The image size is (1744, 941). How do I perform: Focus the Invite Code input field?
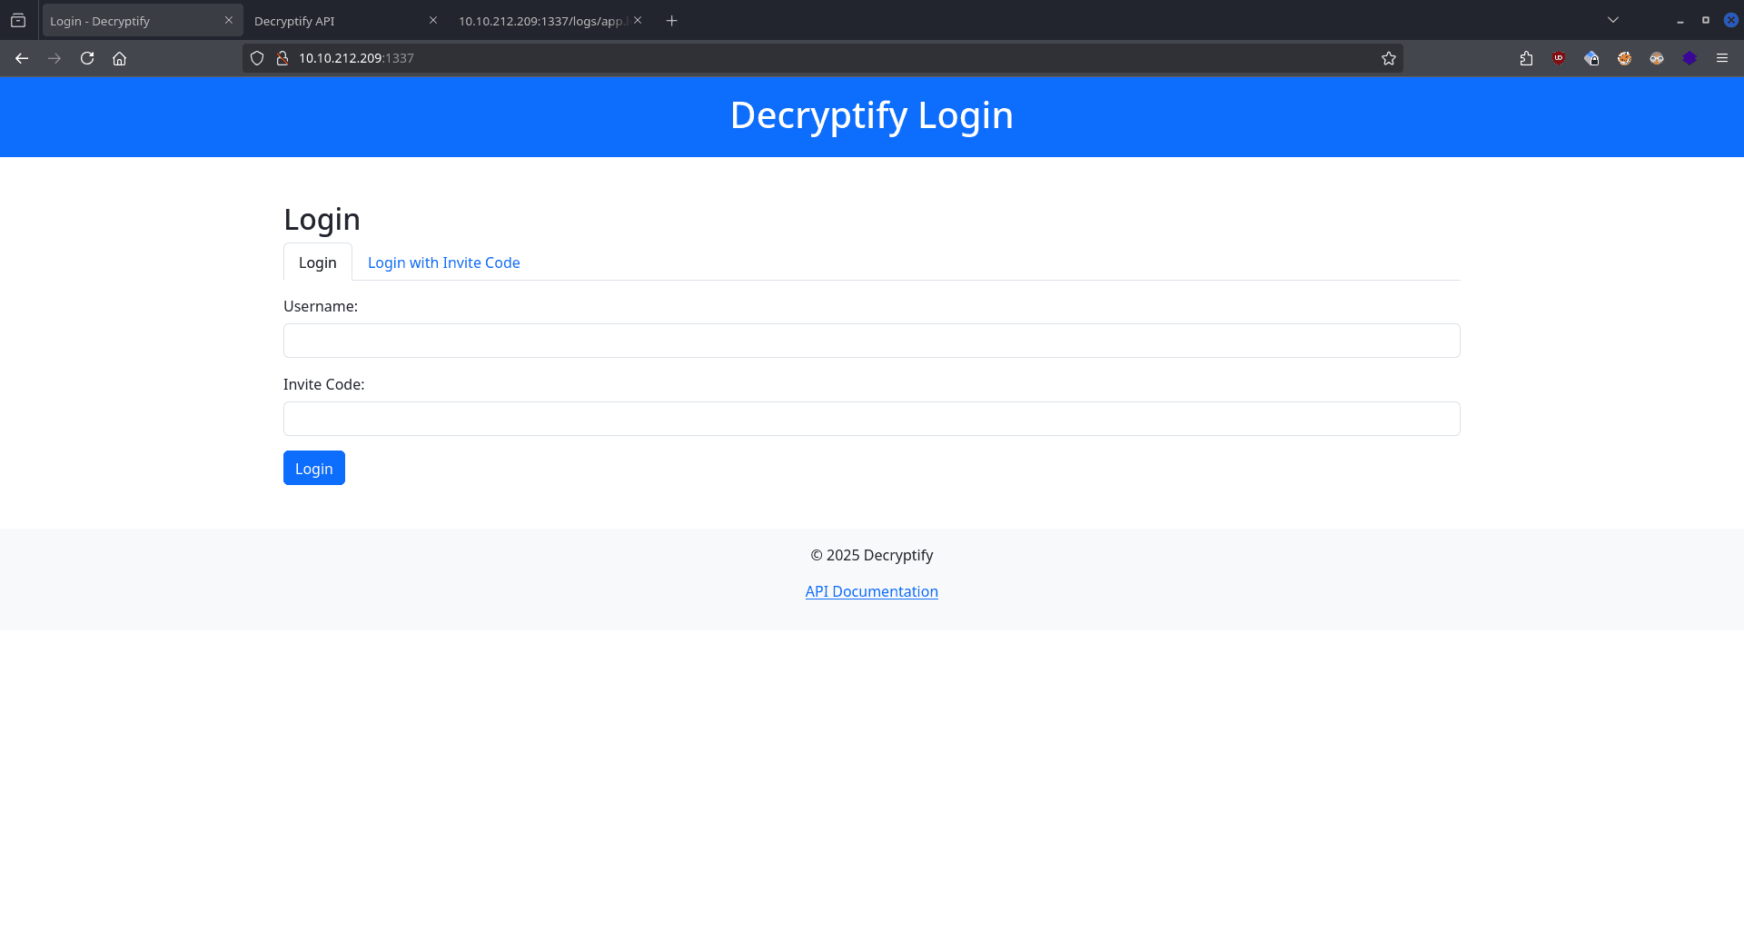871,419
